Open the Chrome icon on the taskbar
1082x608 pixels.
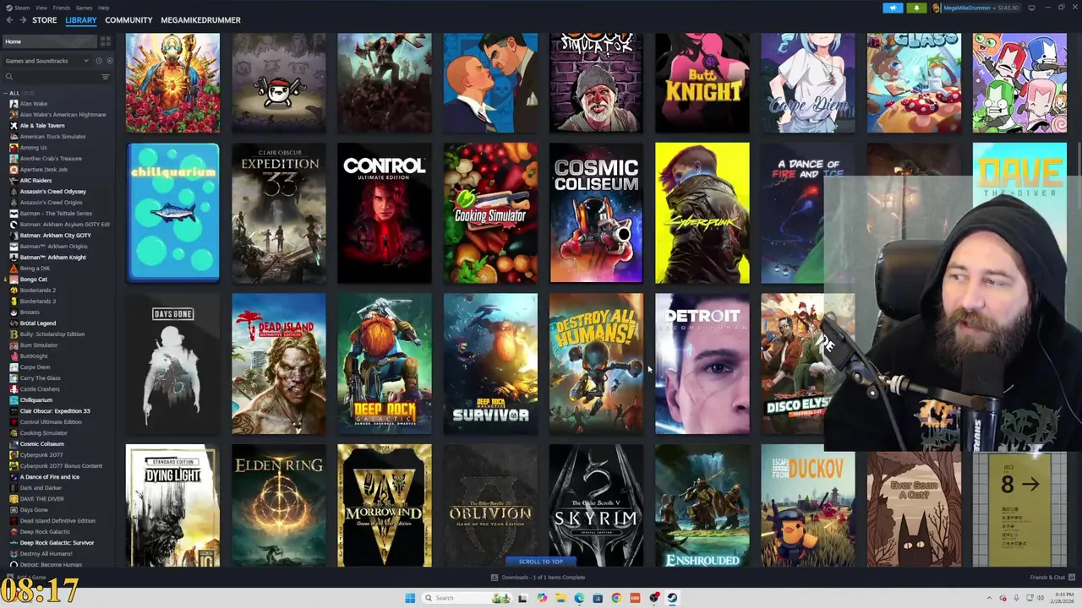[616, 598]
